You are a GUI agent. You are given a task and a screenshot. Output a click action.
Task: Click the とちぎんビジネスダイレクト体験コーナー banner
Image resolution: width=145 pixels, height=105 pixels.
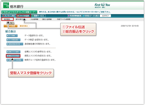(x=19, y=12)
